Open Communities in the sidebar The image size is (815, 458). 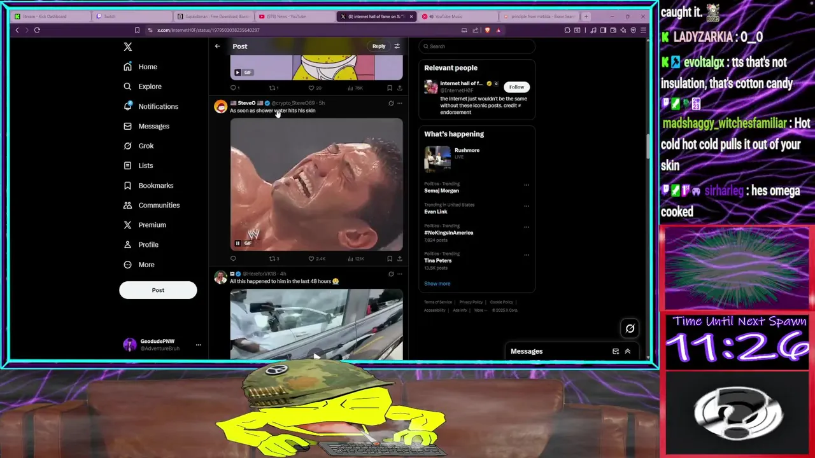pyautogui.click(x=152, y=205)
